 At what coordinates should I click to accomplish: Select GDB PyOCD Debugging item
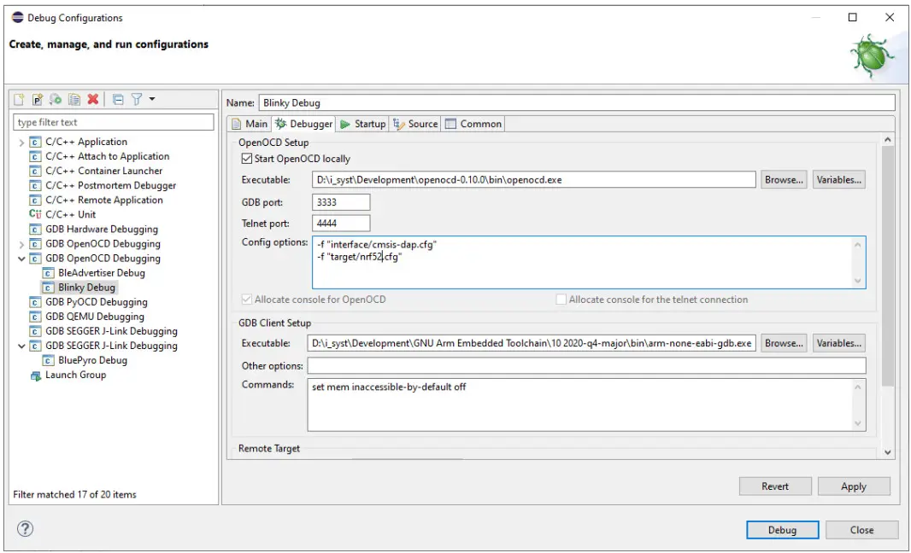pos(97,302)
